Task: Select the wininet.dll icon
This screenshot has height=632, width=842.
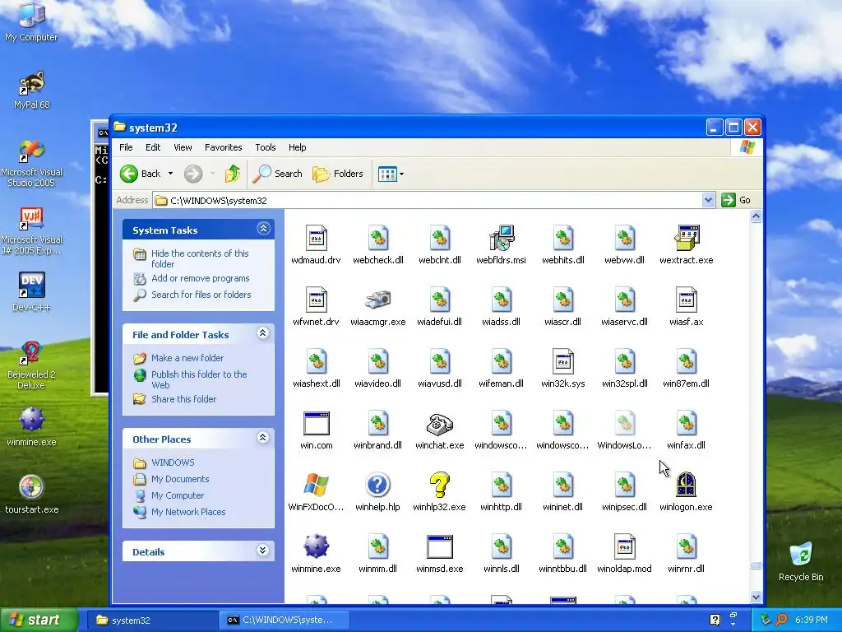Action: click(562, 485)
